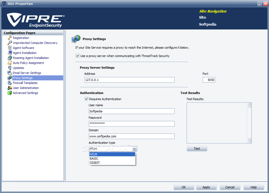Toggle 'Use a proxy server' checkbox
269x193 pixels.
point(77,56)
